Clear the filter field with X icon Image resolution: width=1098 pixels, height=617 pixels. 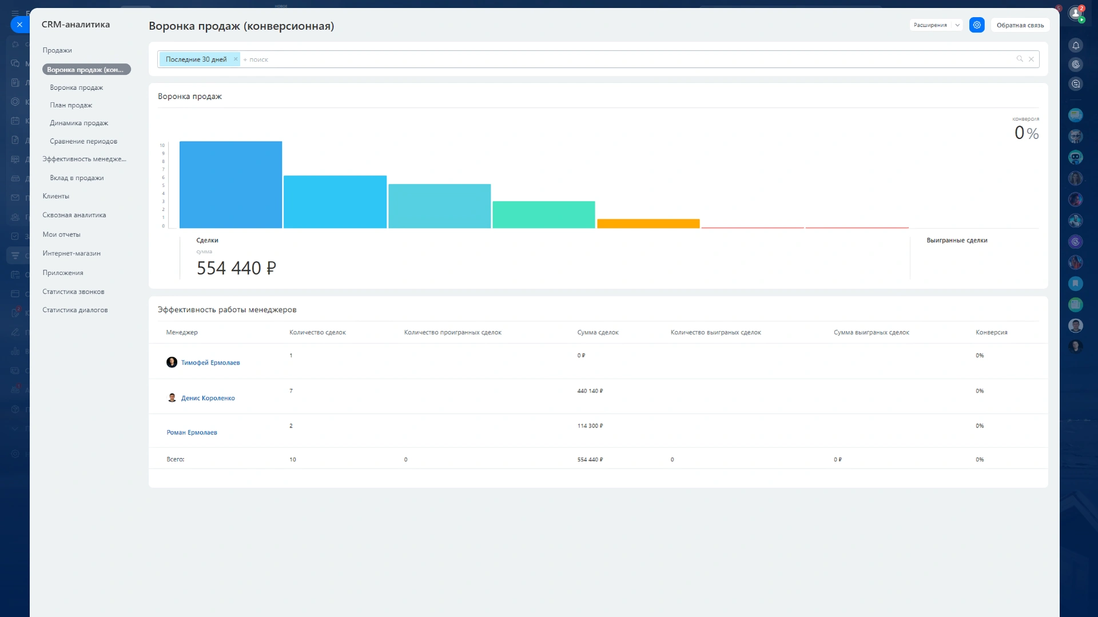(1031, 59)
